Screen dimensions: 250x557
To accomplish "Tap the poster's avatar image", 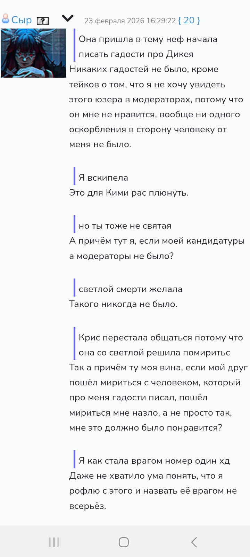I will (x=33, y=53).
